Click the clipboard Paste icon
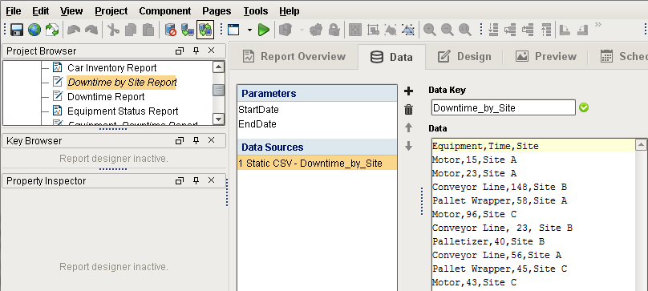This screenshot has width=648, height=291. [x=148, y=30]
